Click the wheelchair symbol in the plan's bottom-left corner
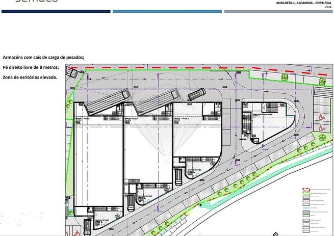This screenshot has width=334, height=236. [x=76, y=233]
